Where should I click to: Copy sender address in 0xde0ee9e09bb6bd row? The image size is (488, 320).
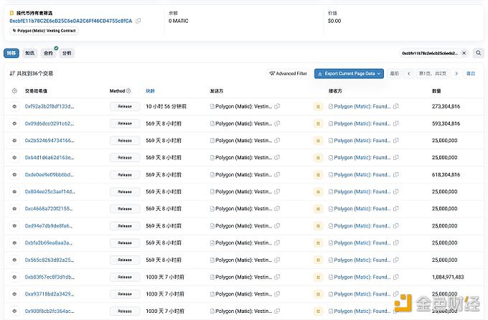pos(277,174)
